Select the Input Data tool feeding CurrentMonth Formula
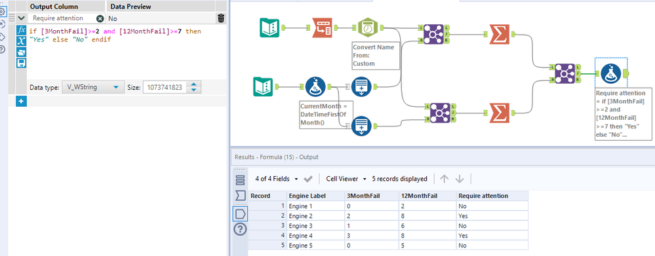Image resolution: width=655 pixels, height=256 pixels. point(264,86)
